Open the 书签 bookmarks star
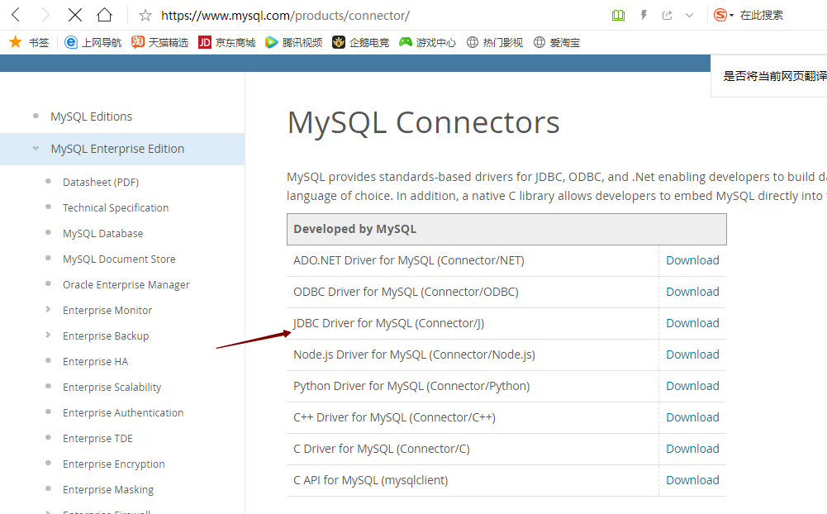The height and width of the screenshot is (514, 827). click(16, 42)
